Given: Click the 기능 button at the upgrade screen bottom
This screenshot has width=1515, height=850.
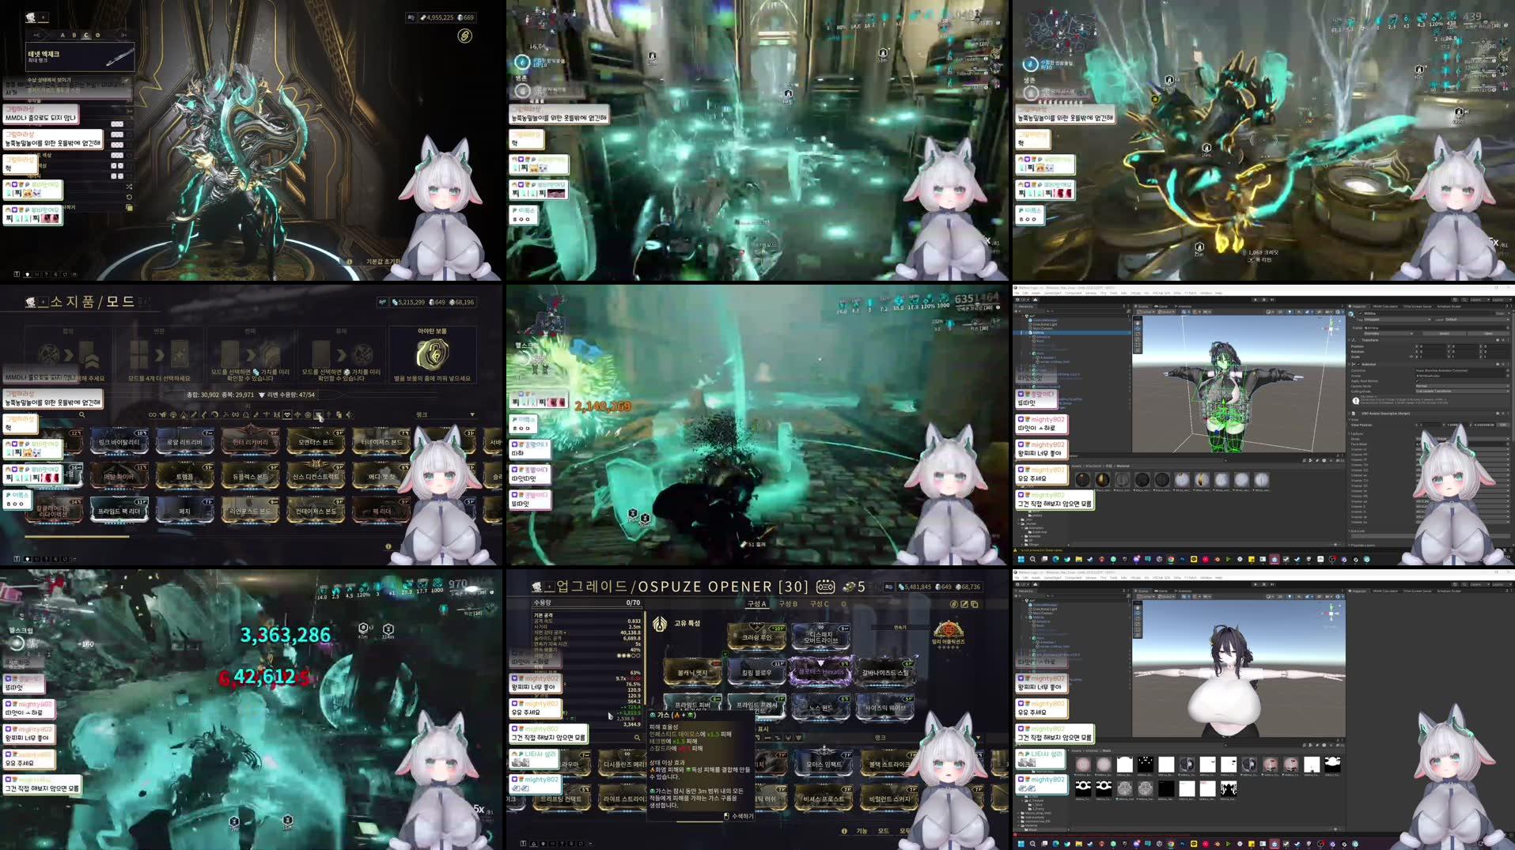Looking at the screenshot, I should 862,831.
